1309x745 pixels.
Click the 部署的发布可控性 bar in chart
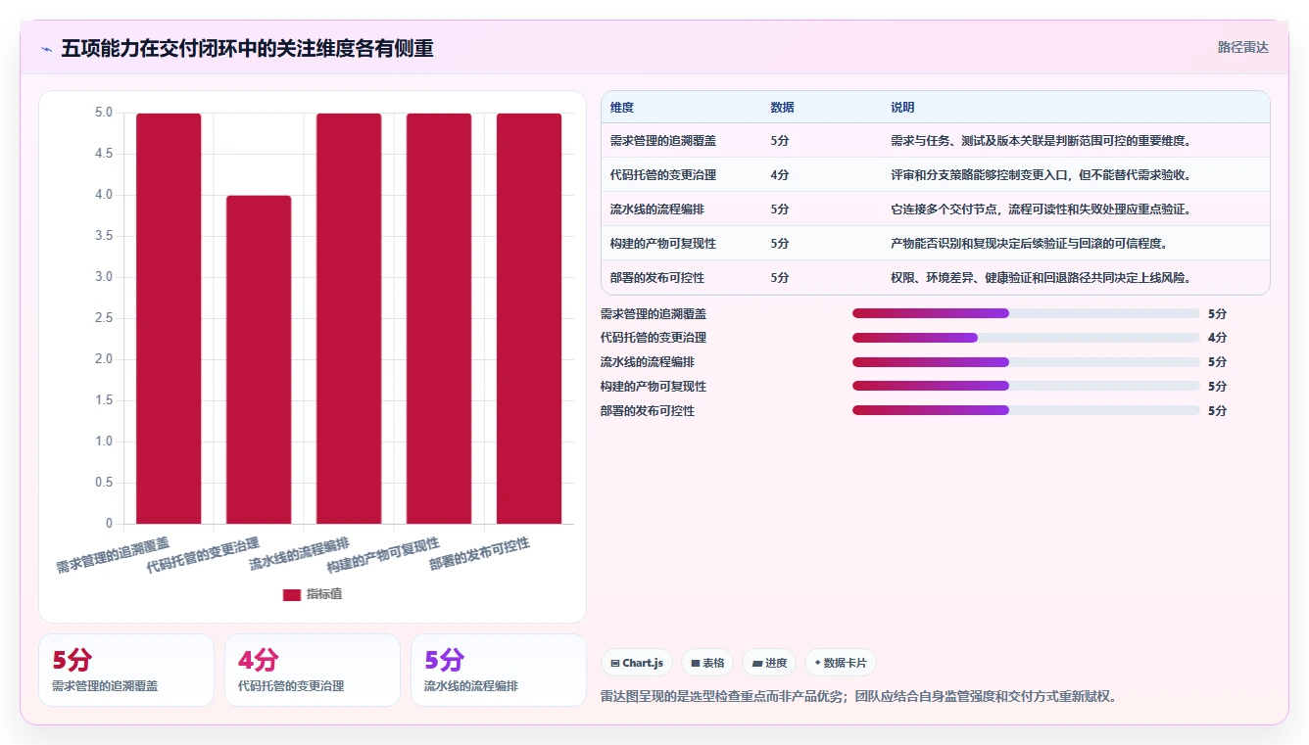(x=529, y=318)
